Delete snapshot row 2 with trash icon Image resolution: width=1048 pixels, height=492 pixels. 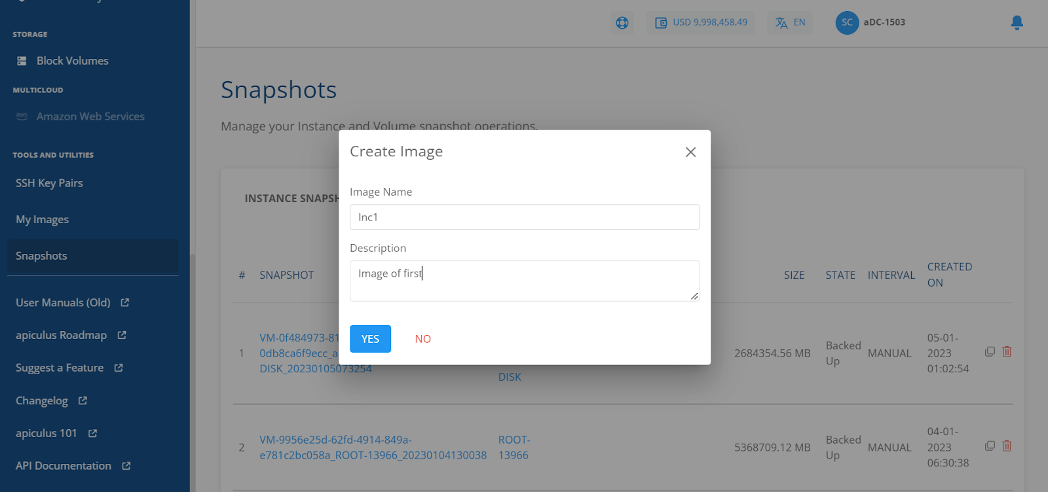click(1007, 446)
